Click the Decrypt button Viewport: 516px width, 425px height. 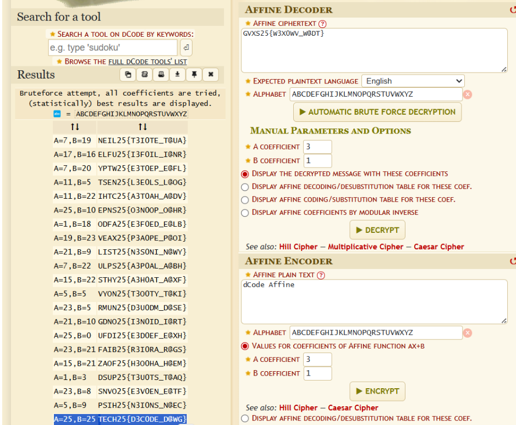point(377,230)
